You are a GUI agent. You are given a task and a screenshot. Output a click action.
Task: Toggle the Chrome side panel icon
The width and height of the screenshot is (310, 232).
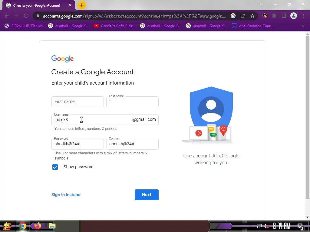(x=284, y=16)
